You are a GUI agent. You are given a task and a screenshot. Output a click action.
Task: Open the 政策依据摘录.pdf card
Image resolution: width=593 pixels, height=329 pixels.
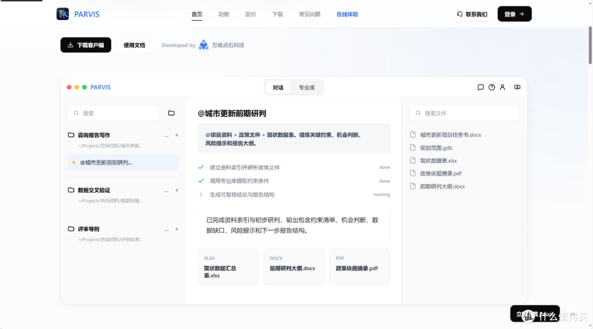[360, 266]
